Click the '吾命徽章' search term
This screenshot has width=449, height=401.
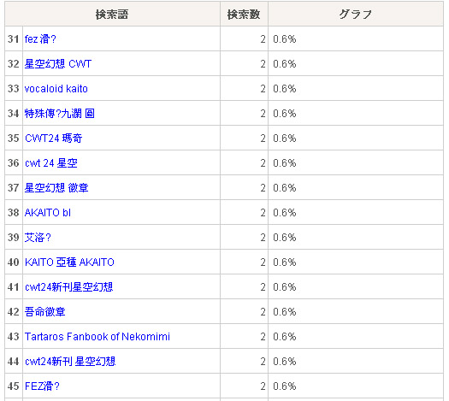tap(45, 312)
